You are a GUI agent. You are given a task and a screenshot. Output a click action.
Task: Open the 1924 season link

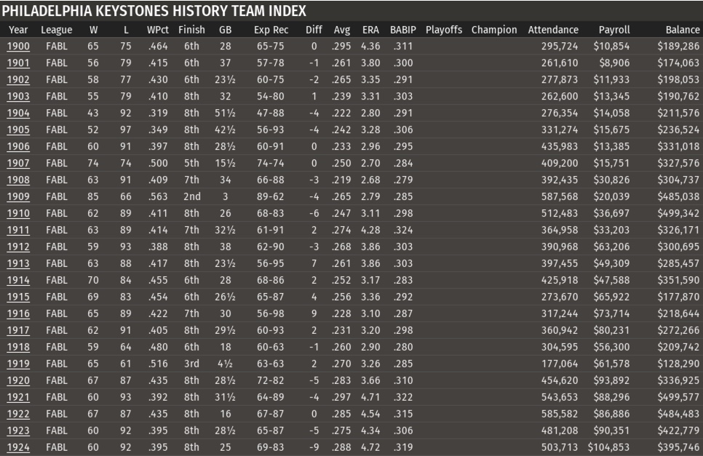pyautogui.click(x=18, y=447)
